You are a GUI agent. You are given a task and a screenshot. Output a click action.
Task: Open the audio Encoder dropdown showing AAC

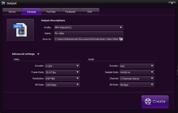coord(137,66)
